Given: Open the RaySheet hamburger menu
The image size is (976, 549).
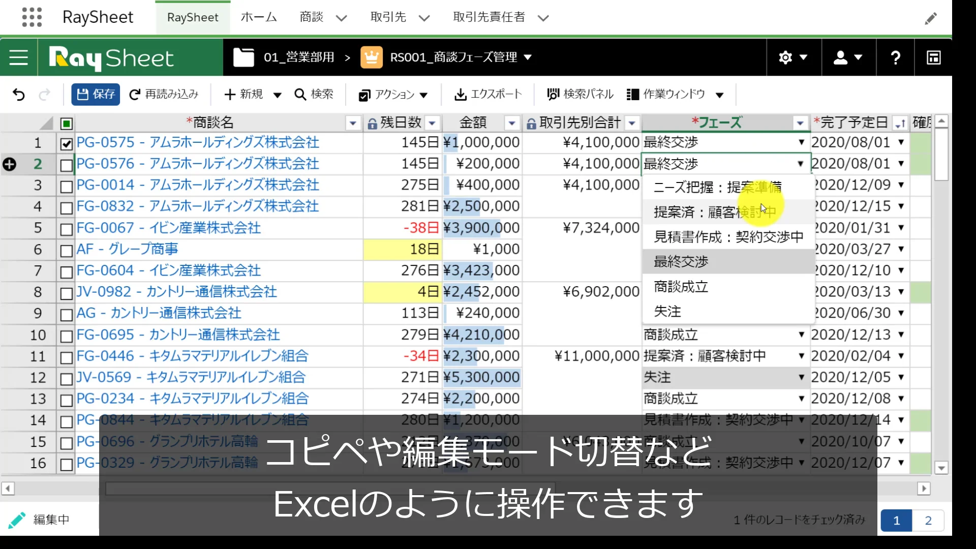Looking at the screenshot, I should (x=19, y=57).
